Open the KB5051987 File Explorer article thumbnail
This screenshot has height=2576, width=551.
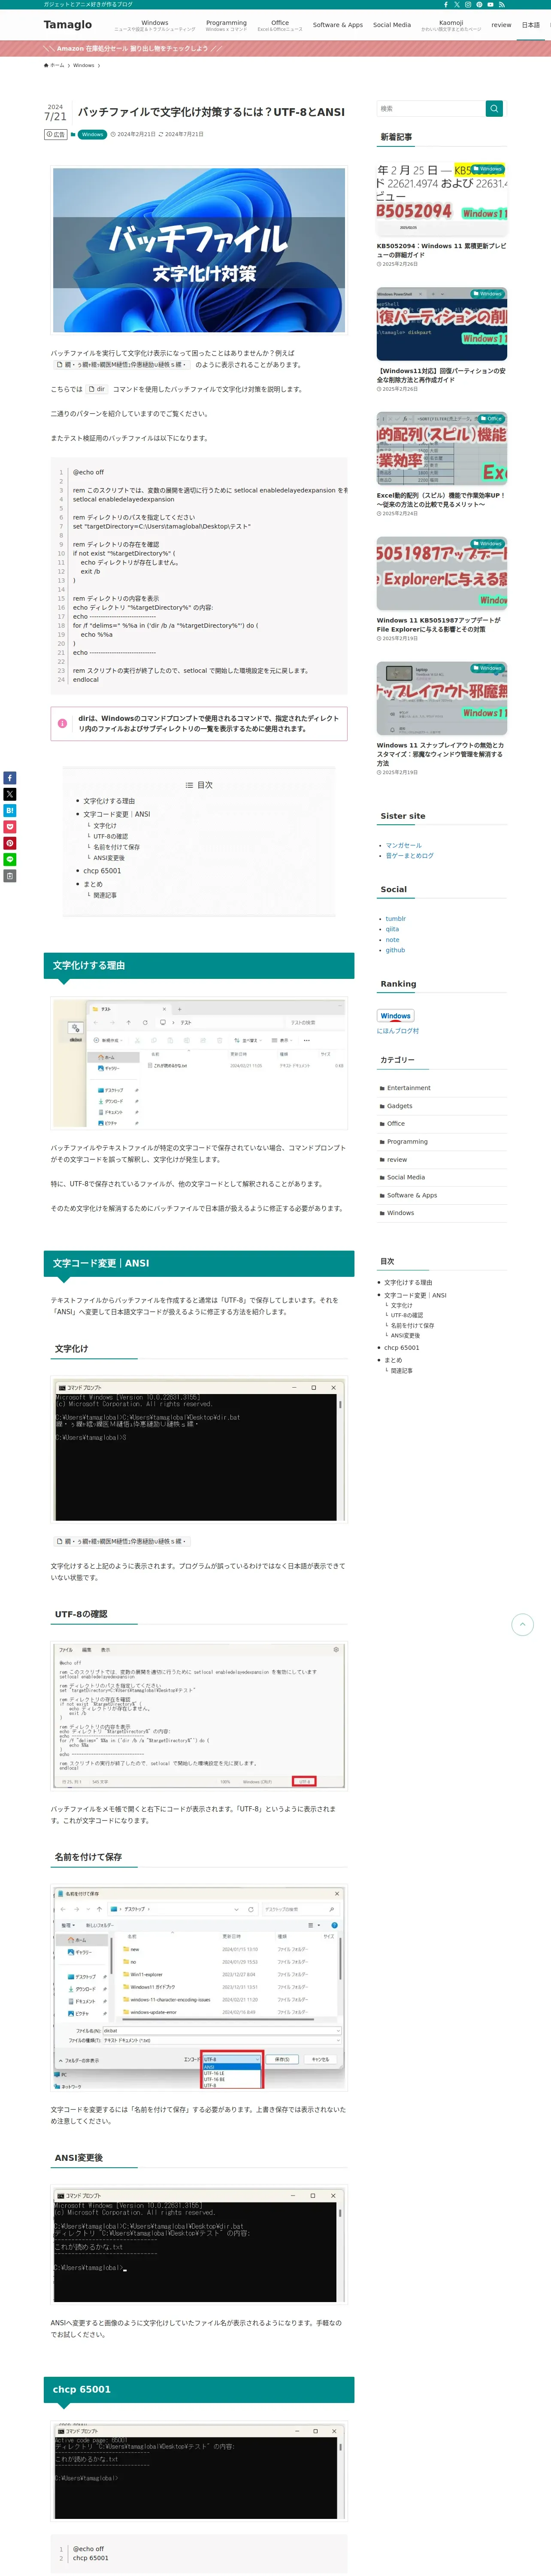click(441, 574)
